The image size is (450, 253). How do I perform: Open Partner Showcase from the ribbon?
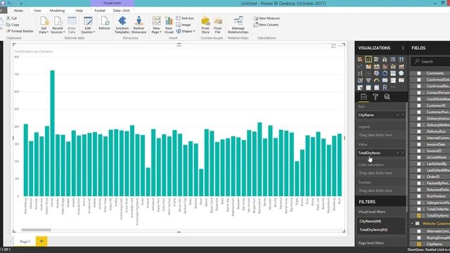click(x=139, y=25)
